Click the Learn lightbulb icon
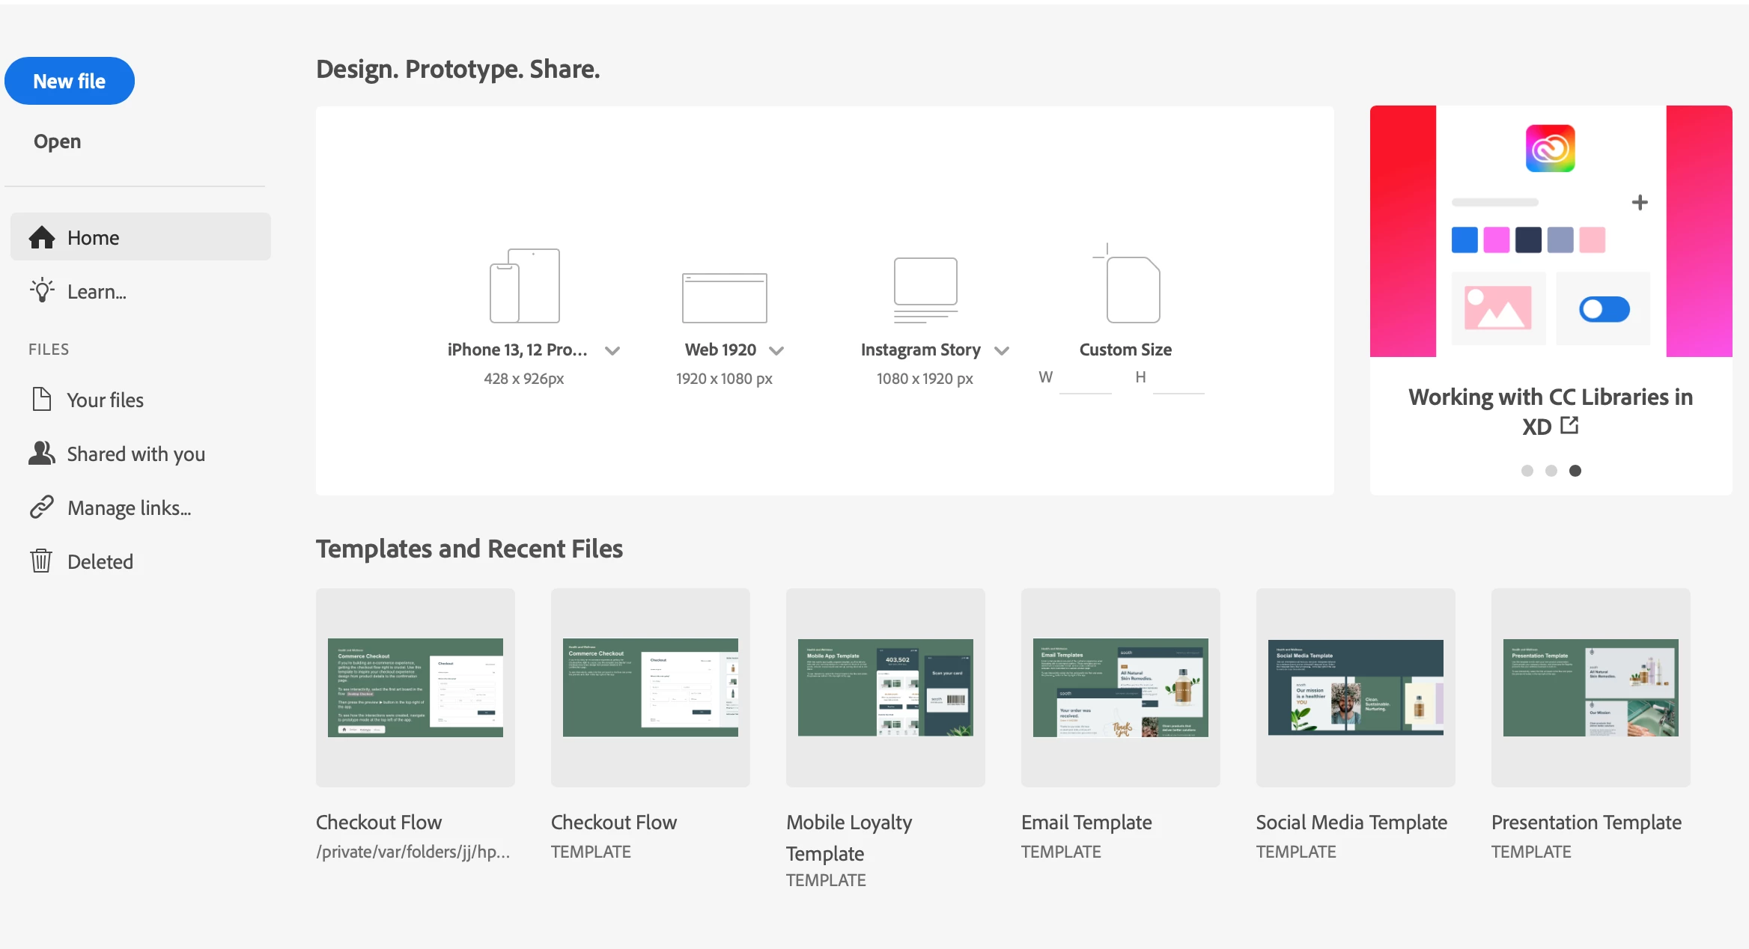Viewport: 1749px width, 949px height. click(x=42, y=290)
